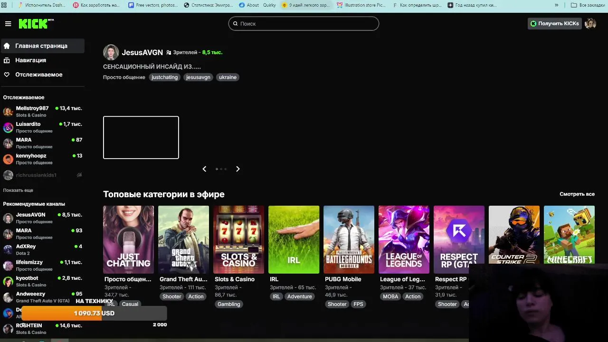Image resolution: width=608 pixels, height=342 pixels.
Task: Open bookmark About Quirky
Action: 257,5
